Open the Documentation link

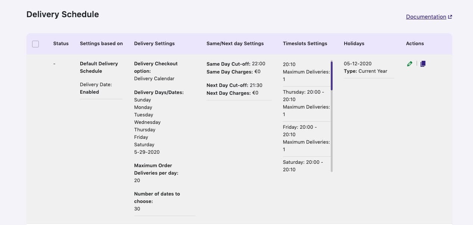pos(426,17)
